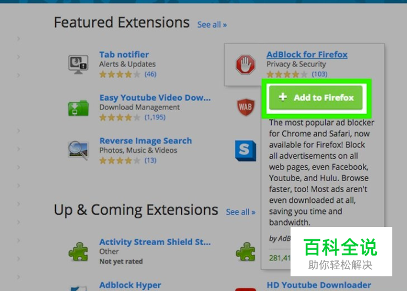Viewport: 407px width, 291px height.
Task: See all Up & Coming Extensions
Action: point(241,212)
